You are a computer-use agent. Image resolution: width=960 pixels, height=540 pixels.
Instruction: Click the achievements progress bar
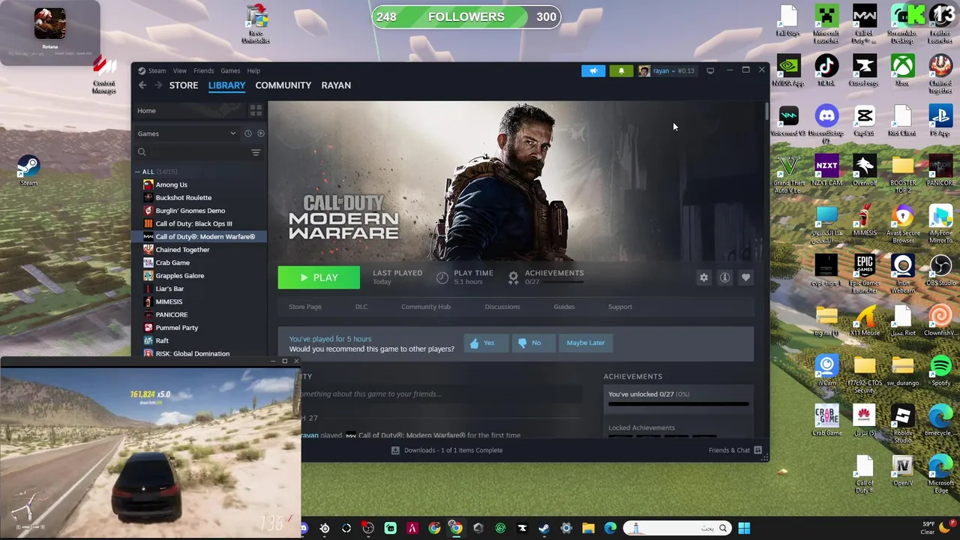(x=679, y=403)
